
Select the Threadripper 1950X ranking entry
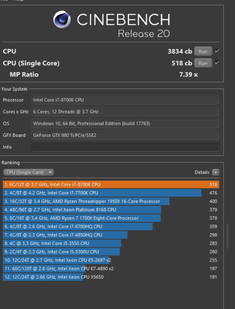pyautogui.click(x=86, y=201)
